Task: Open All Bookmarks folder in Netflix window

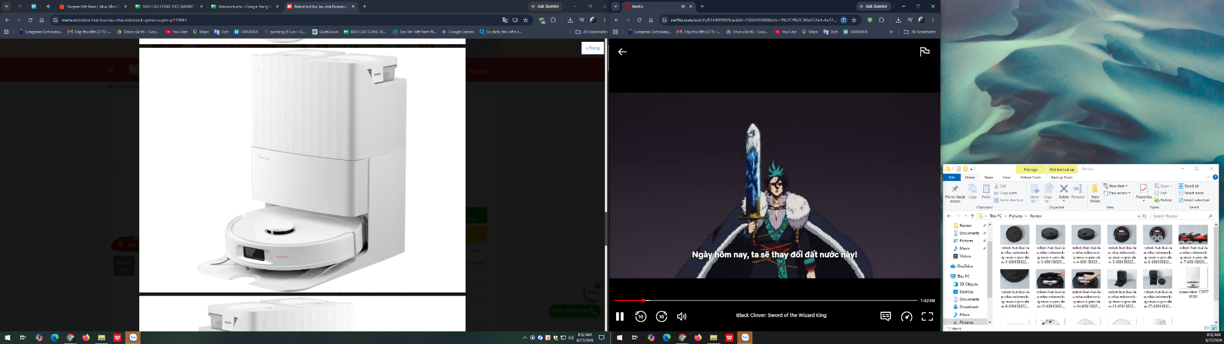Action: click(x=919, y=32)
